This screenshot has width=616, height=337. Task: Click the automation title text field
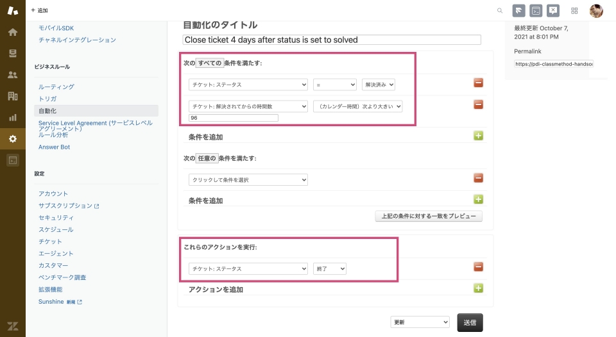point(331,40)
